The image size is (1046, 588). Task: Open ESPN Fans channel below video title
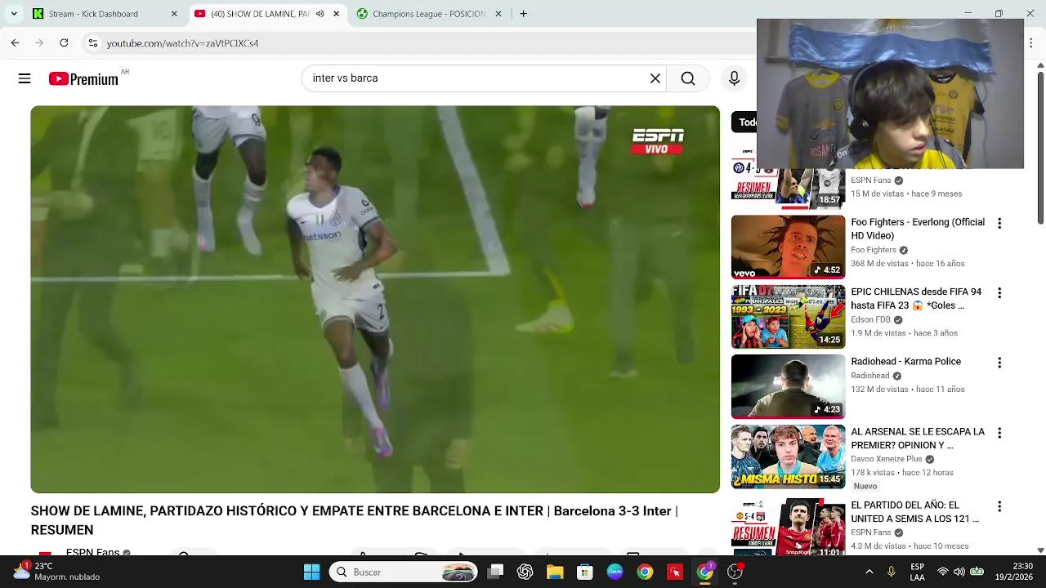[92, 552]
